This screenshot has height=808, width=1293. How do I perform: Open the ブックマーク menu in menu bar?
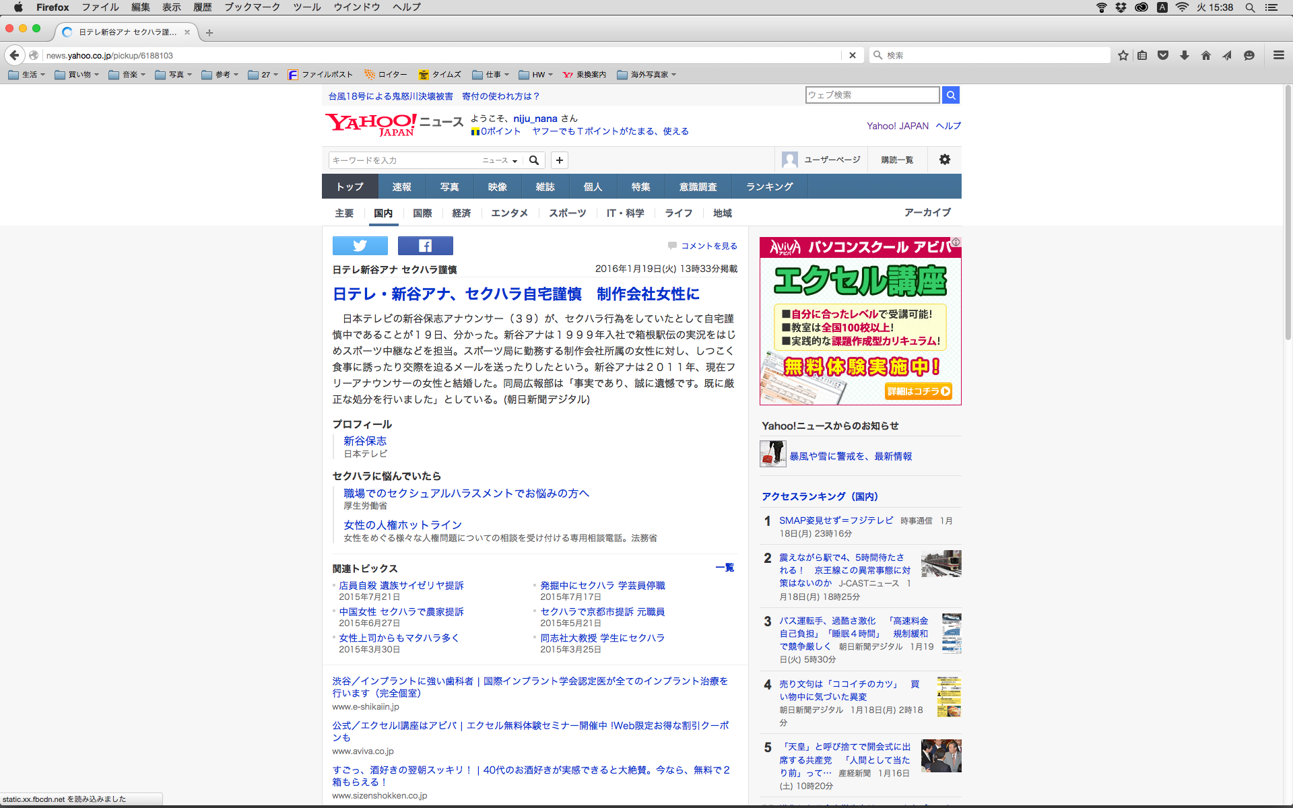(252, 7)
